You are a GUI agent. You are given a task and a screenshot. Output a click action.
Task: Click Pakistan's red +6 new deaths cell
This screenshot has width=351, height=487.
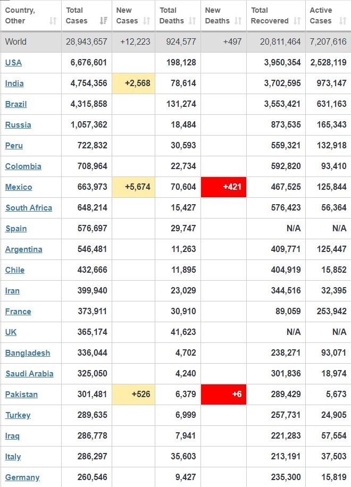(x=223, y=394)
